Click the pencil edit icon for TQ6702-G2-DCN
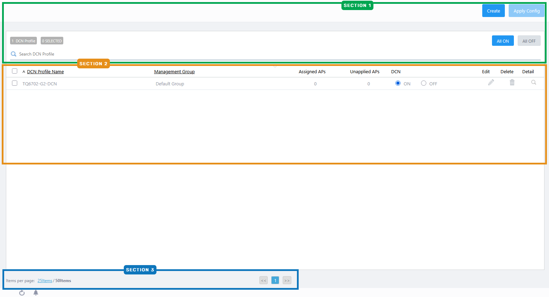The width and height of the screenshot is (549, 297). (x=491, y=83)
